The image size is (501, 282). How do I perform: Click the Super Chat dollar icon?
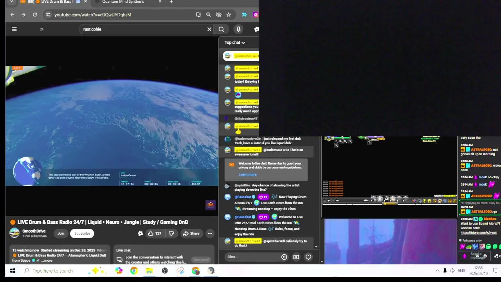(x=296, y=257)
